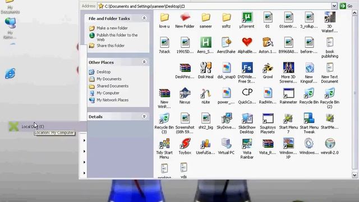
Task: Open the Address bar dropdown arrow
Action: (334, 6)
